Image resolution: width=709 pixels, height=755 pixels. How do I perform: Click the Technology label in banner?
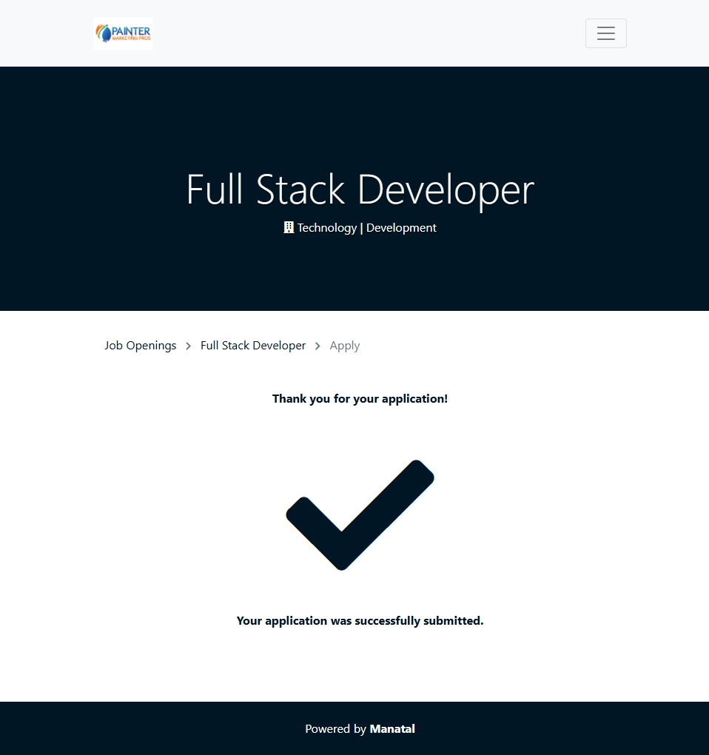(x=327, y=228)
